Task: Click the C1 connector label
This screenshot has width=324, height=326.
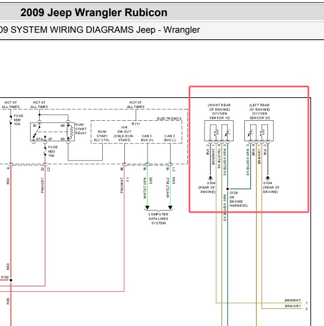Action: point(174,169)
